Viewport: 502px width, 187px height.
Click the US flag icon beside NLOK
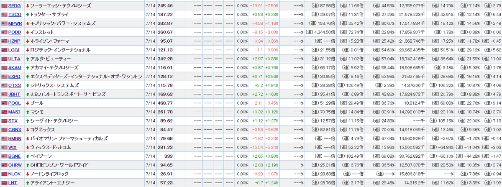tap(4, 174)
